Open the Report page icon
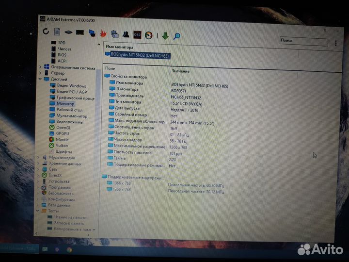 (57, 32)
